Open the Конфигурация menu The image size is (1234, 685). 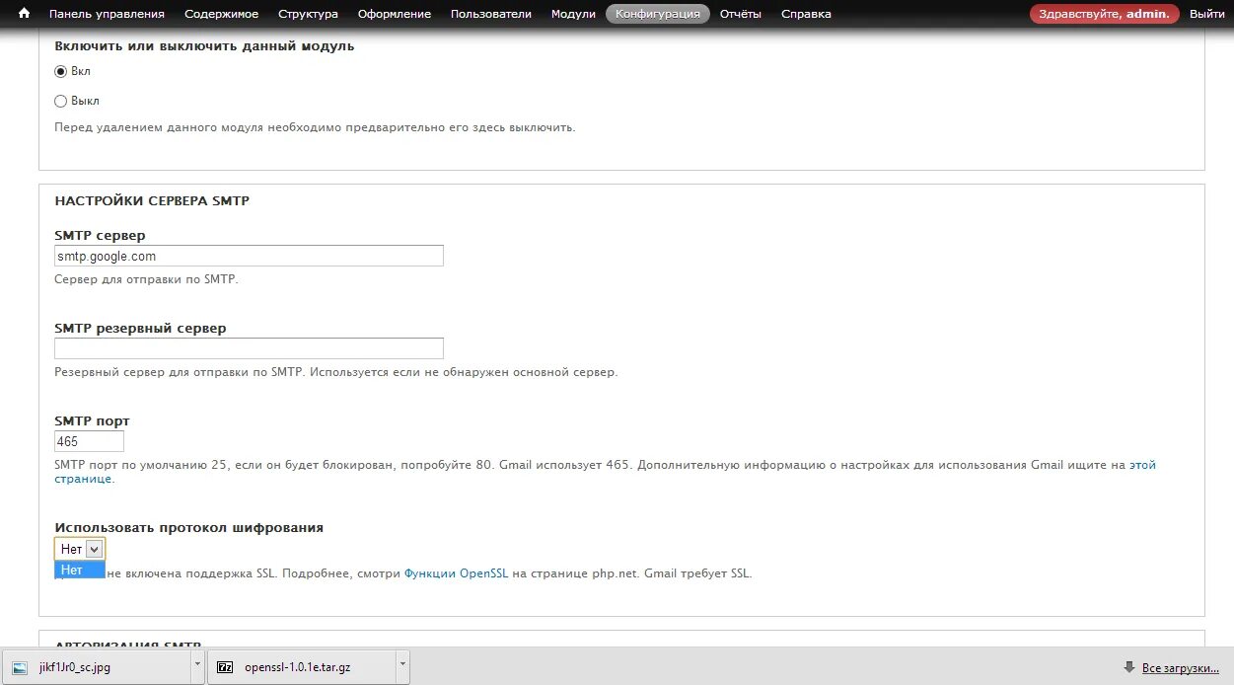pos(657,14)
